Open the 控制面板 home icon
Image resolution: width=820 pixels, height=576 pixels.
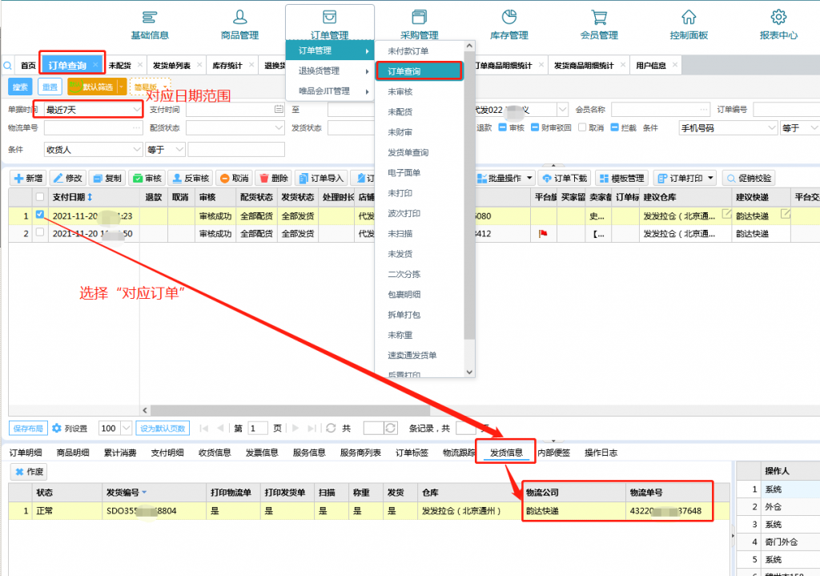click(x=689, y=18)
